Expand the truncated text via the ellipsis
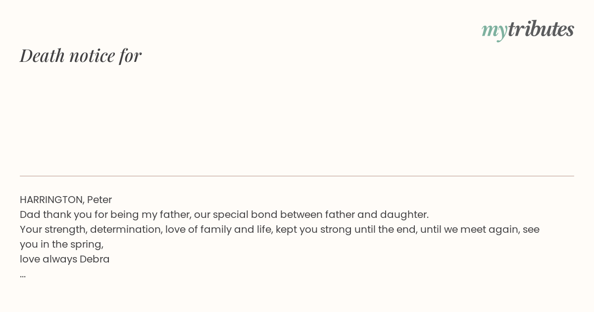594x312 pixels. [23, 276]
